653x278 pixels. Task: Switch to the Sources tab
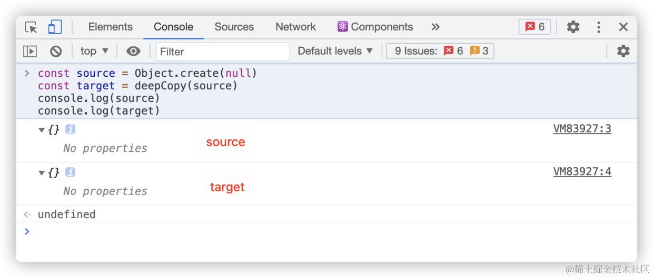(234, 27)
